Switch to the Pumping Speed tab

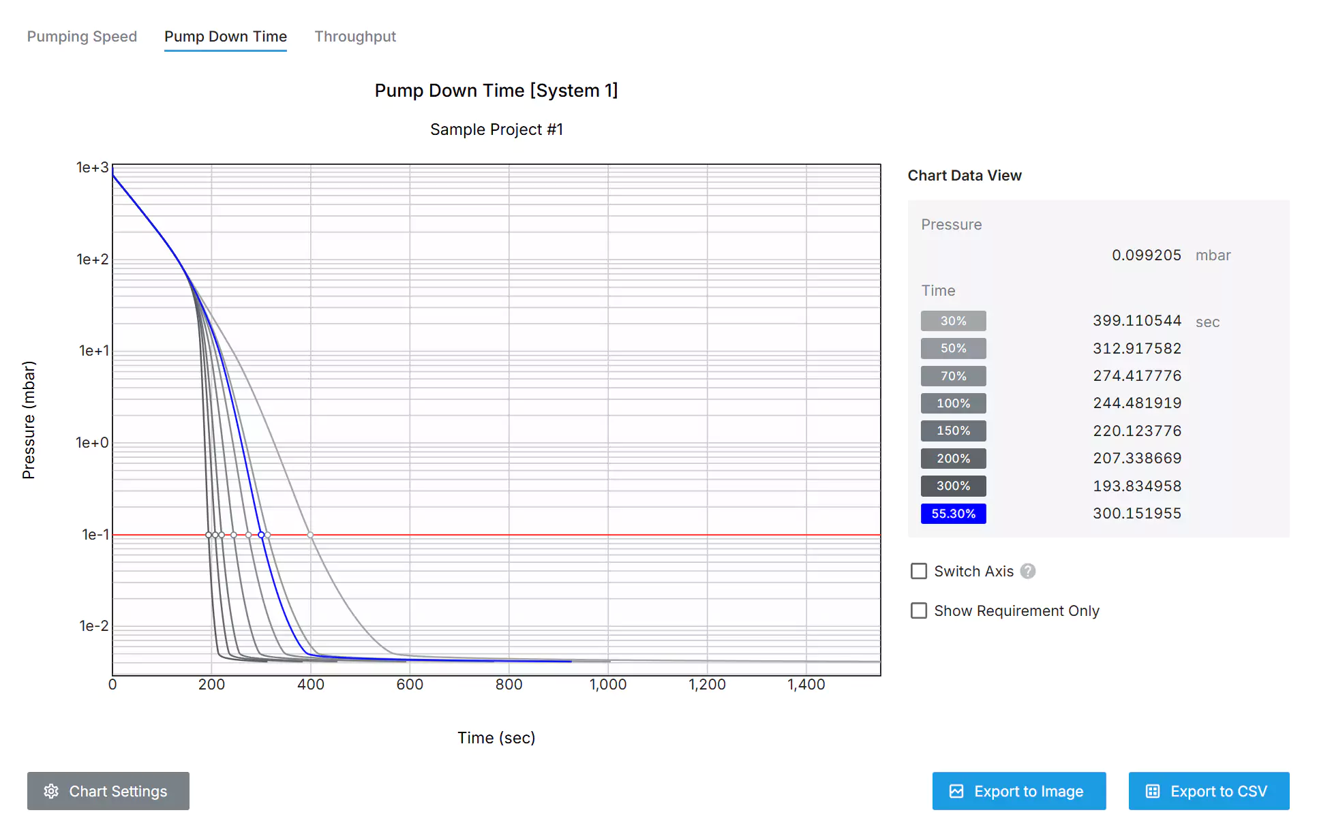[82, 35]
